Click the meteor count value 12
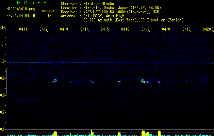The height and width of the screenshot is (136, 214). tap(49, 16)
